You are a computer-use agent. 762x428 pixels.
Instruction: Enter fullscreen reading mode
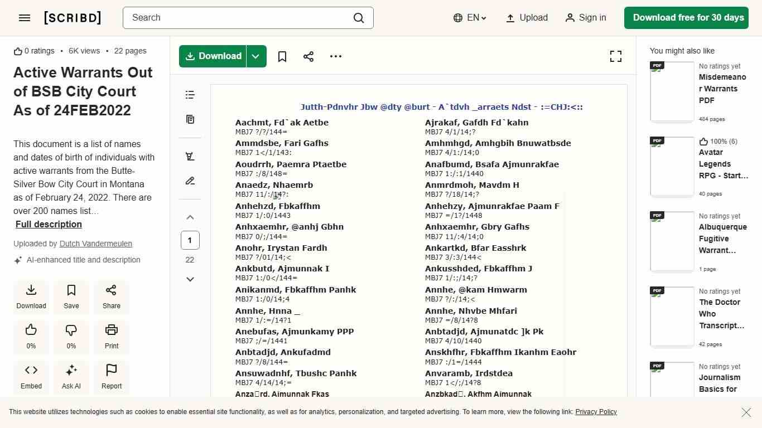pyautogui.click(x=615, y=56)
